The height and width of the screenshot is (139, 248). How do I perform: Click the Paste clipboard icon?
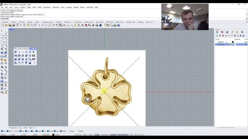28,25
